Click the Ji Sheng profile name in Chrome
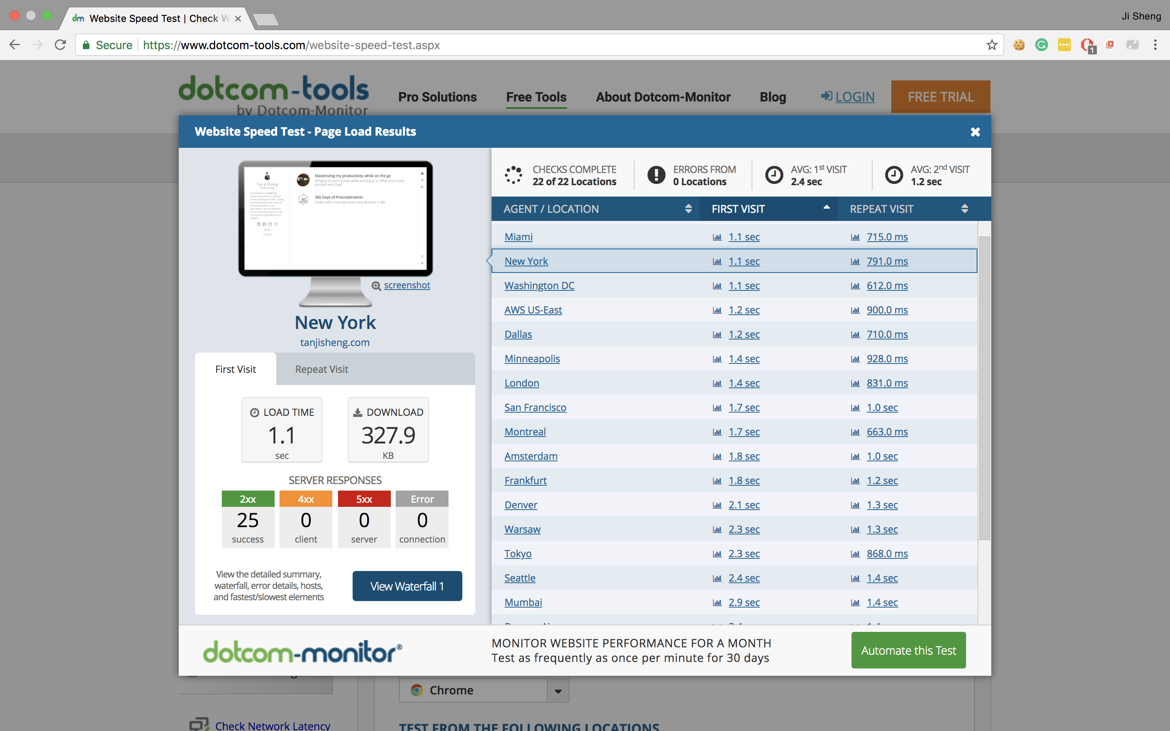The image size is (1170, 731). coord(1141,16)
